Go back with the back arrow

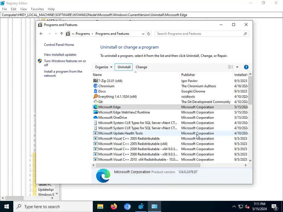tap(41, 34)
